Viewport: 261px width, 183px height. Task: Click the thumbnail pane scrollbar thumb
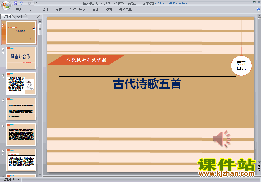[40, 29]
